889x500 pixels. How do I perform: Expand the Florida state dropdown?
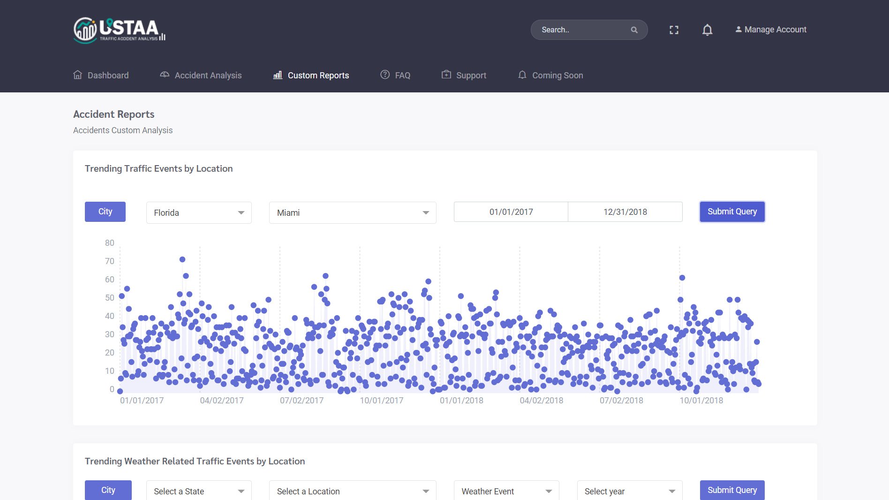tap(199, 213)
